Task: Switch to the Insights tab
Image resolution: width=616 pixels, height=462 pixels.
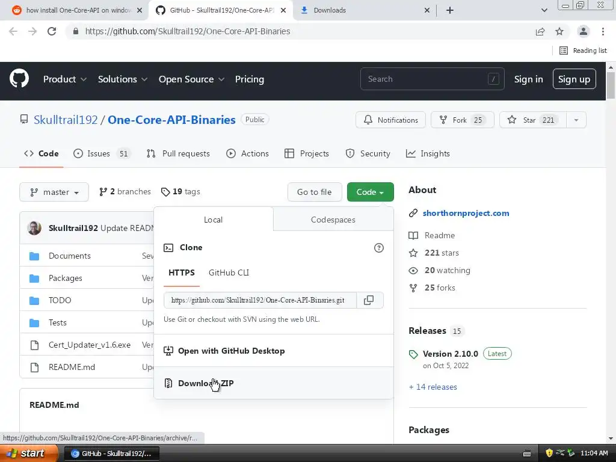Action: pyautogui.click(x=428, y=153)
